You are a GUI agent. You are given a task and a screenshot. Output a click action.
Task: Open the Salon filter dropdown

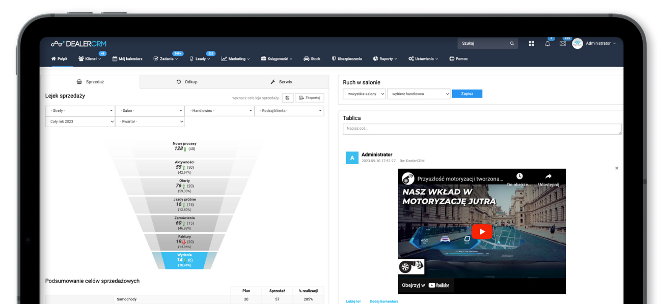pos(150,111)
